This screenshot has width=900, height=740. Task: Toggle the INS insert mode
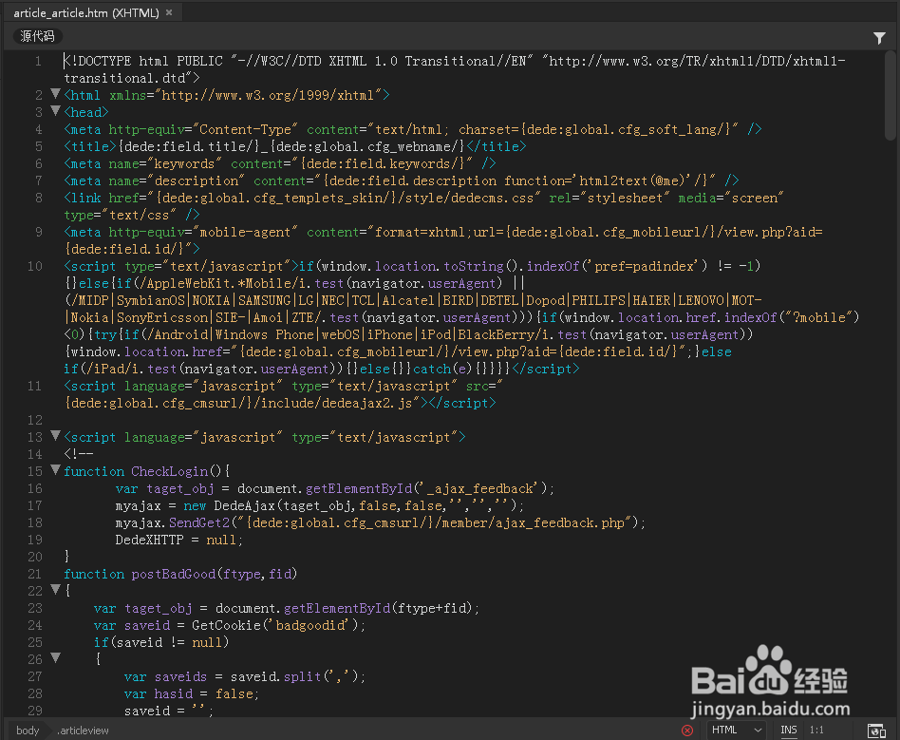tap(789, 730)
